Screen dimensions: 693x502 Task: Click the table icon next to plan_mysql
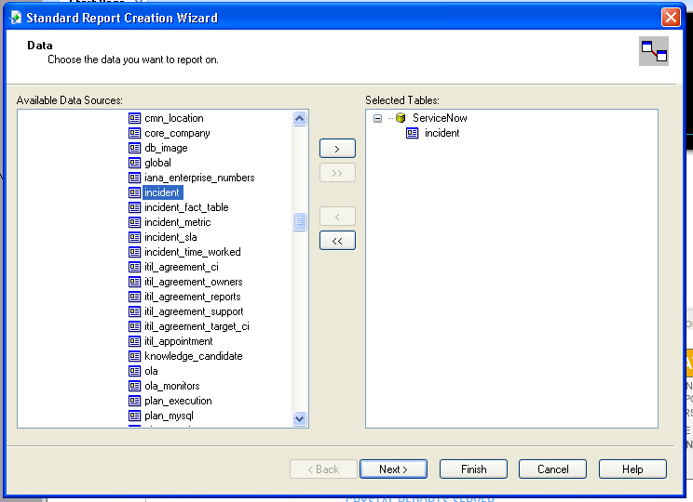click(x=134, y=416)
